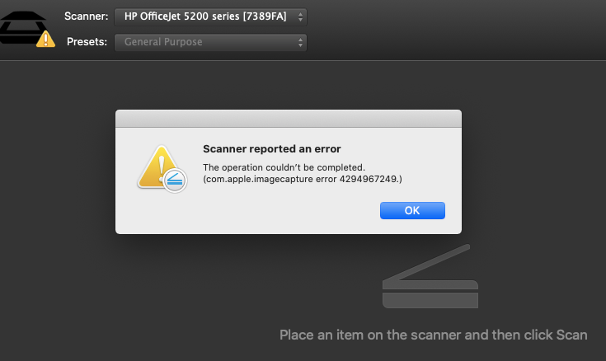Click the "Scanner:" label
Viewport: 606px width, 361px height.
click(x=86, y=16)
